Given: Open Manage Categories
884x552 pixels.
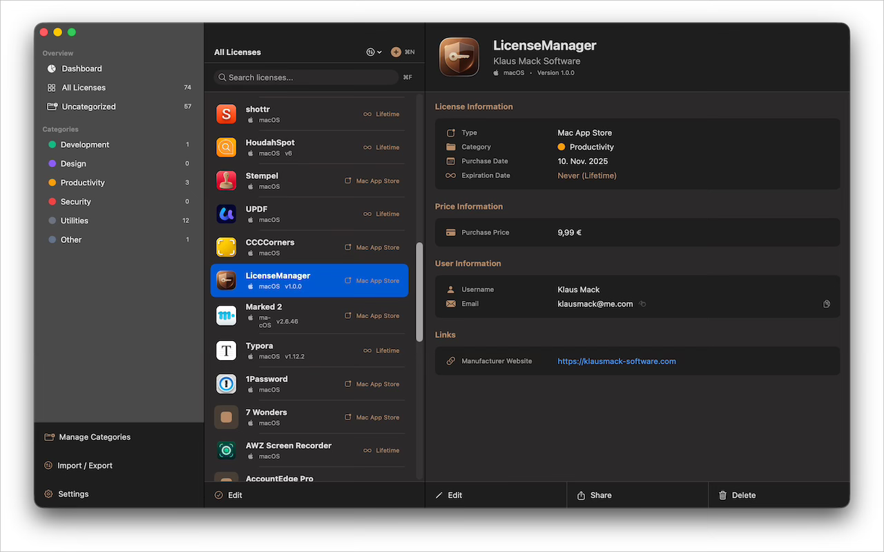Looking at the screenshot, I should (x=88, y=437).
